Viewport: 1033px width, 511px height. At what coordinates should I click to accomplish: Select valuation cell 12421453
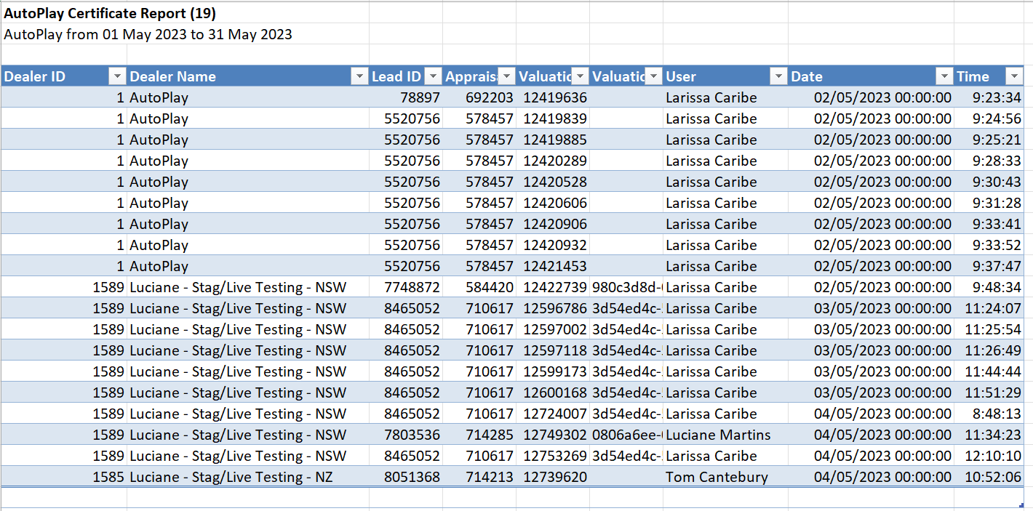553,266
